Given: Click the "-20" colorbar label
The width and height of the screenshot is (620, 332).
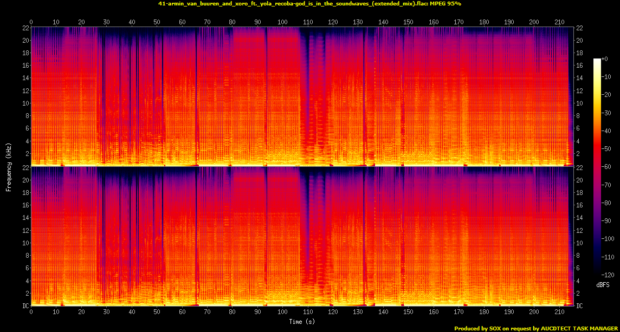Looking at the screenshot, I should 606,94.
